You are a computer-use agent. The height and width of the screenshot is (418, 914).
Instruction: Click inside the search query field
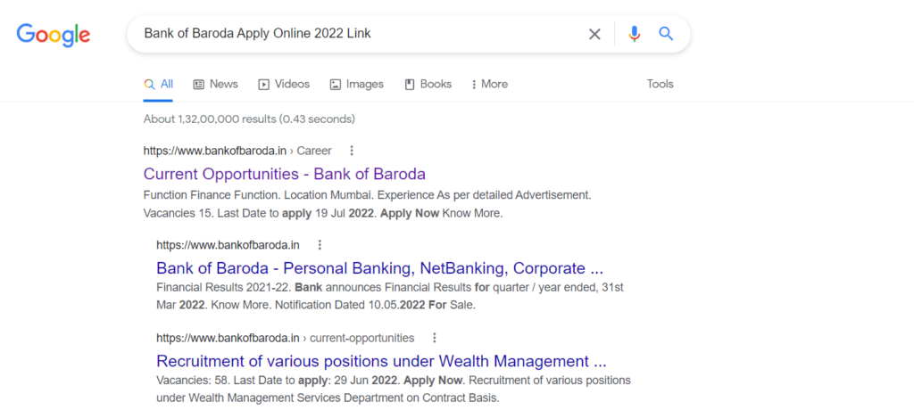[x=357, y=34]
